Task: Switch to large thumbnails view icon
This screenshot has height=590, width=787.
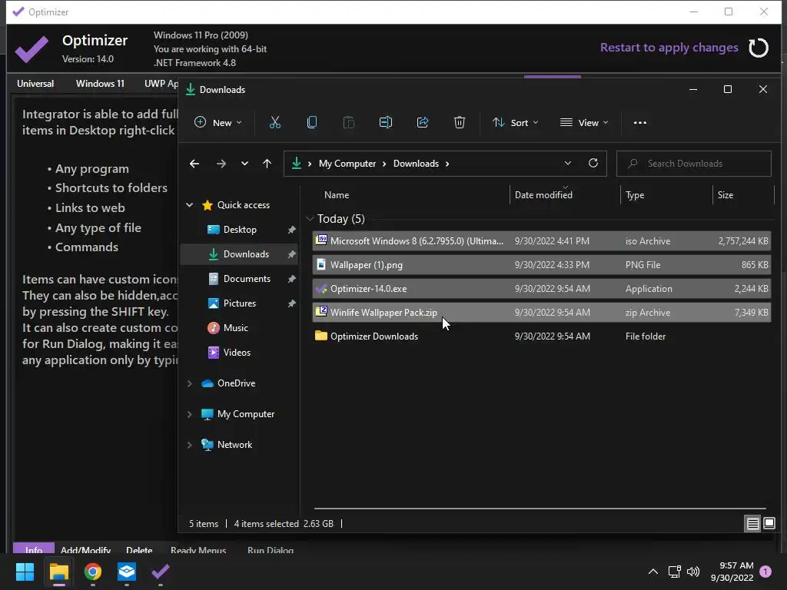Action: click(x=769, y=524)
